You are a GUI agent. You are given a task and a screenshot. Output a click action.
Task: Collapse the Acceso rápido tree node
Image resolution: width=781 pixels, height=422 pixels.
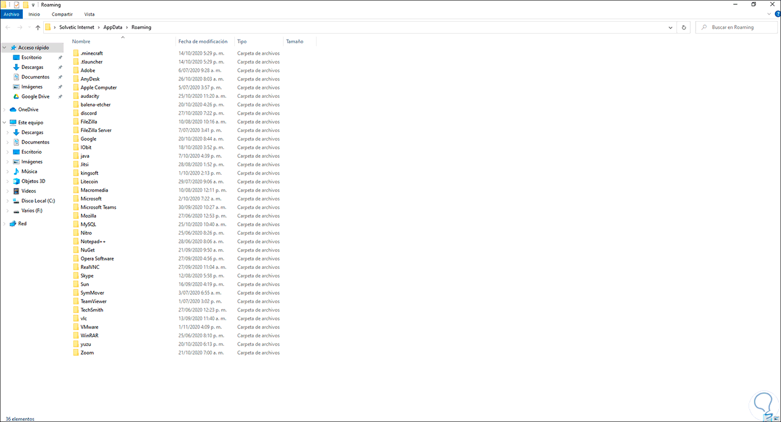(5, 47)
